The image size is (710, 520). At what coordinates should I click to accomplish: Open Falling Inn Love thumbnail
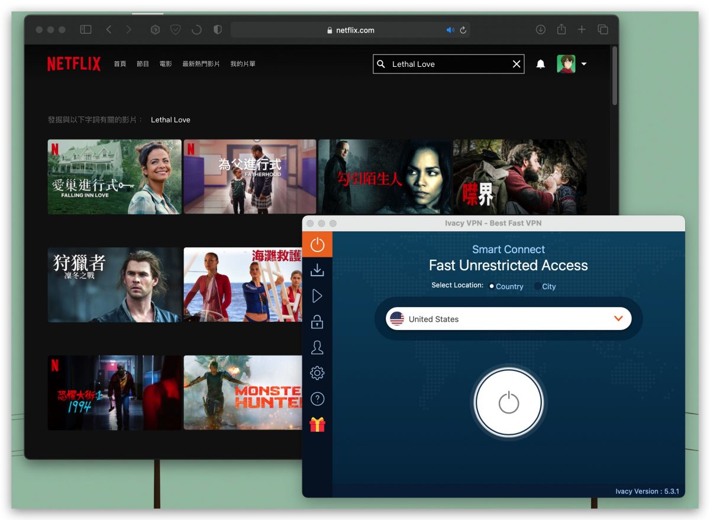pyautogui.click(x=115, y=177)
